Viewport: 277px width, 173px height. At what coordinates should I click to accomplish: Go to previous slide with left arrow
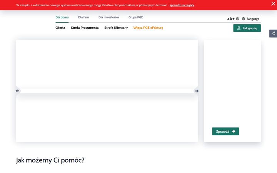tap(17, 91)
